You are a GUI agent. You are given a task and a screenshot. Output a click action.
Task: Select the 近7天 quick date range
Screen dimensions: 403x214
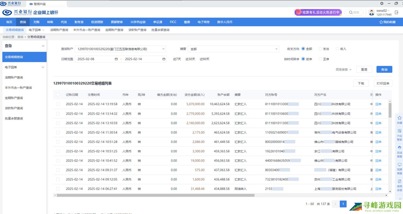point(177,59)
